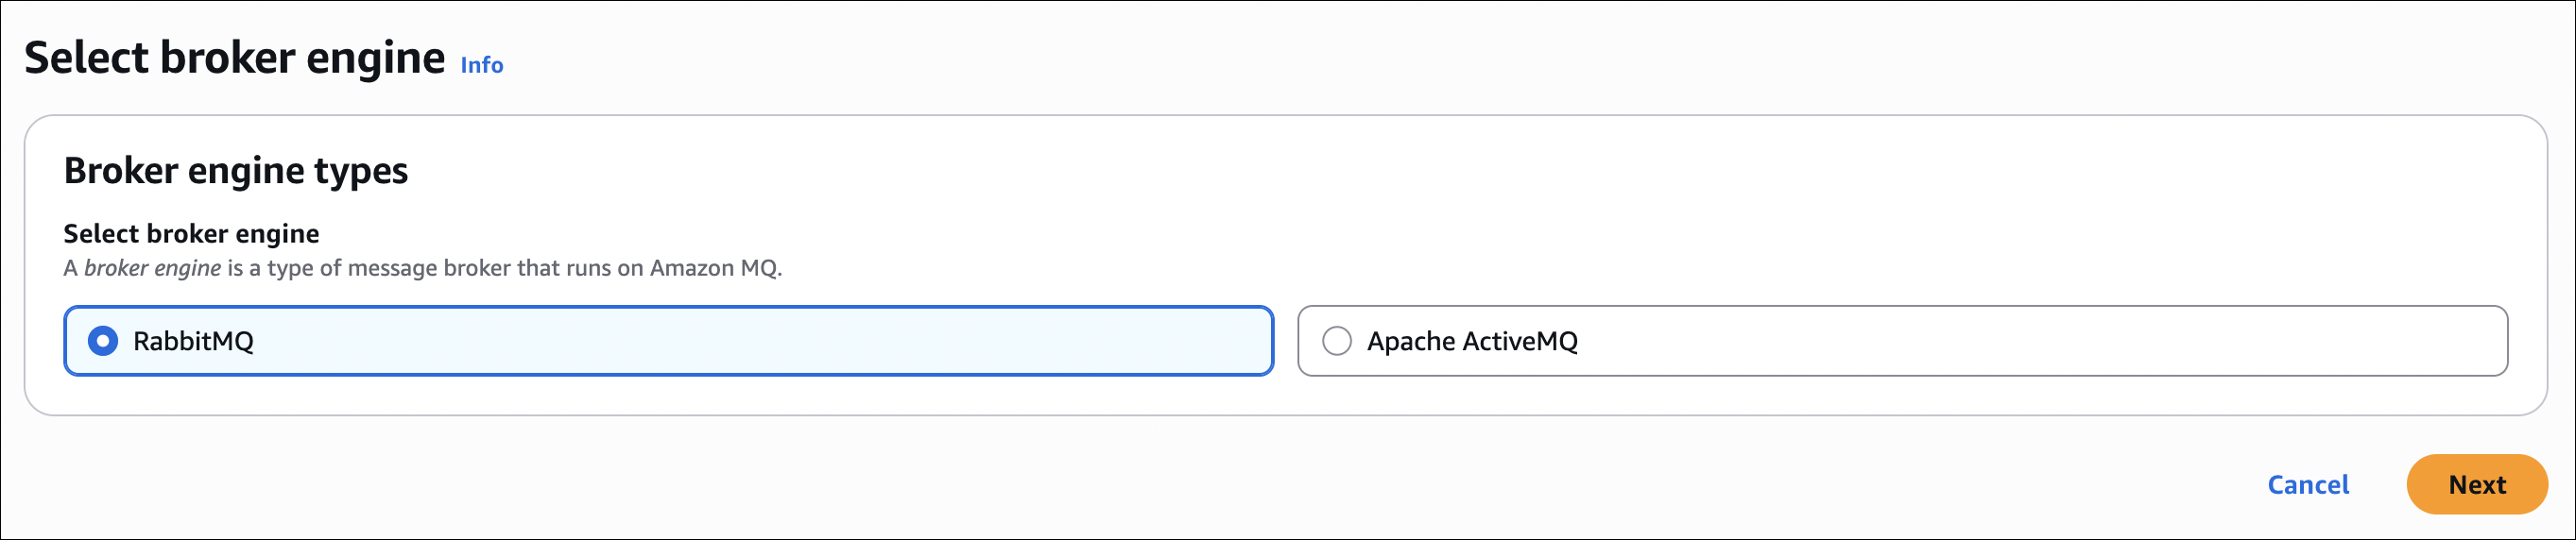Click the word "types" in section heading
The width and height of the screenshot is (2576, 540).
click(x=361, y=171)
